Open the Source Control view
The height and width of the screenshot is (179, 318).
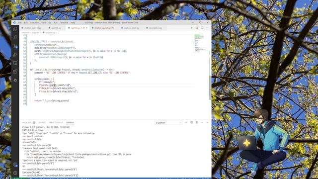tap(15, 46)
